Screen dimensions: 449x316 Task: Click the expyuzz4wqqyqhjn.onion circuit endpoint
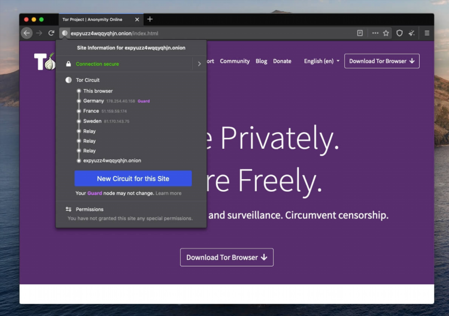[112, 161]
